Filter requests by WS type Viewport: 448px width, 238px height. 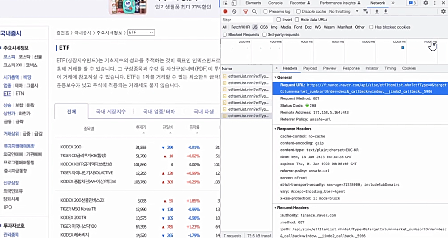pyautogui.click(x=318, y=27)
